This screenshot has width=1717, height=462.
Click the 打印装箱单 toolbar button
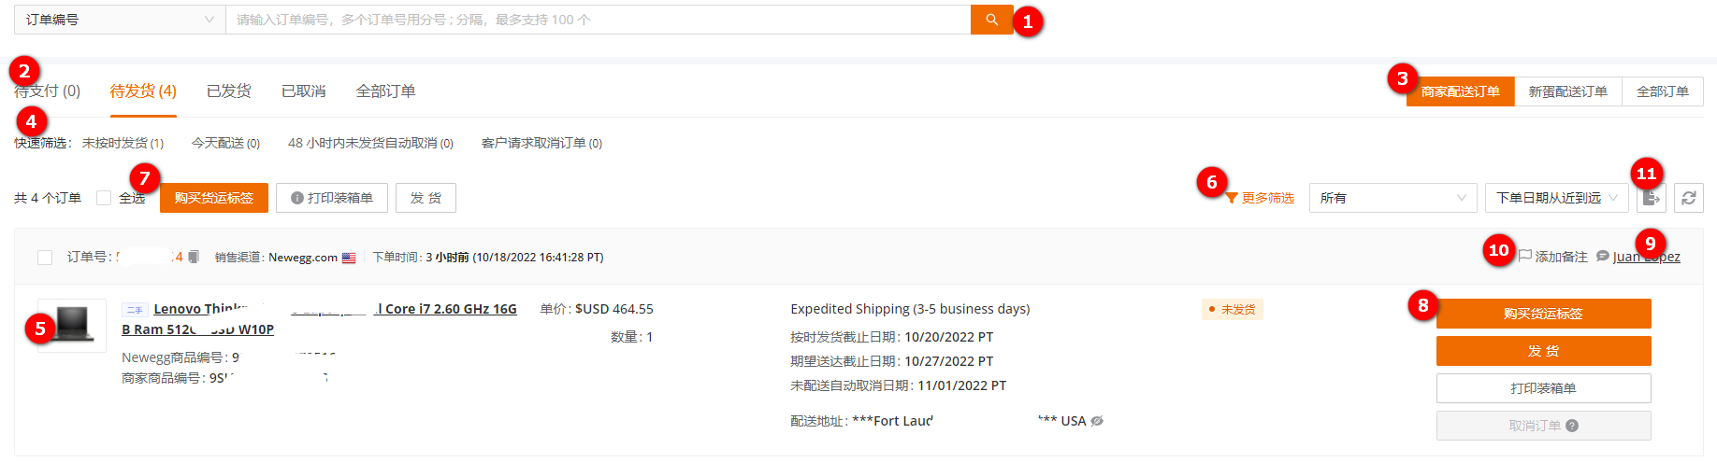click(332, 198)
